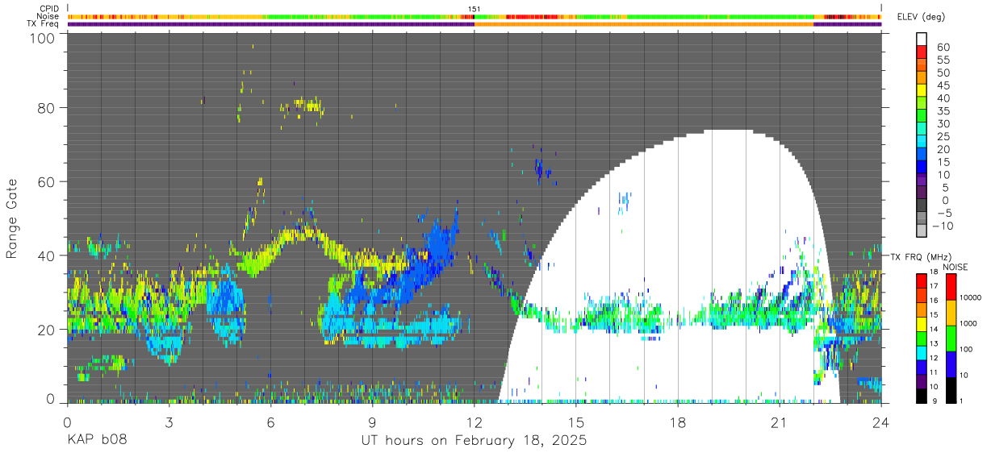Click the 1000 label on the NOISE colorbar
This screenshot has width=991, height=457.
pyautogui.click(x=968, y=323)
